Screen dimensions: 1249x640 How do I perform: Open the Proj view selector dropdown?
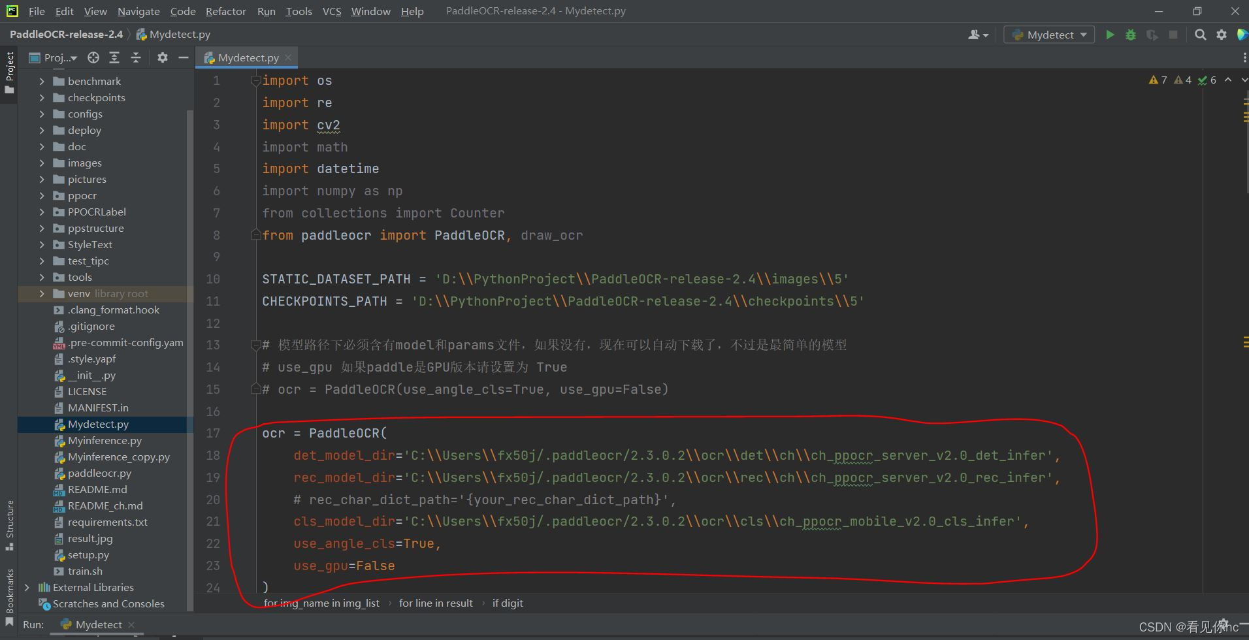click(53, 57)
